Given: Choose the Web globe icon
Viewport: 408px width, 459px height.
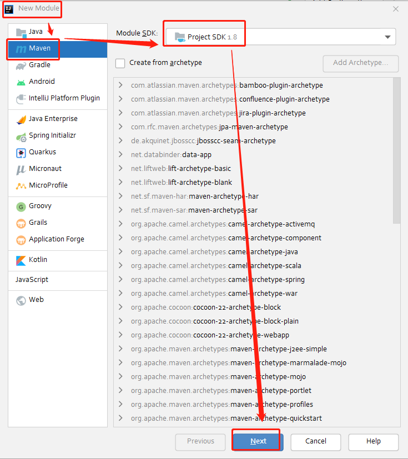Looking at the screenshot, I should pyautogui.click(x=21, y=301).
